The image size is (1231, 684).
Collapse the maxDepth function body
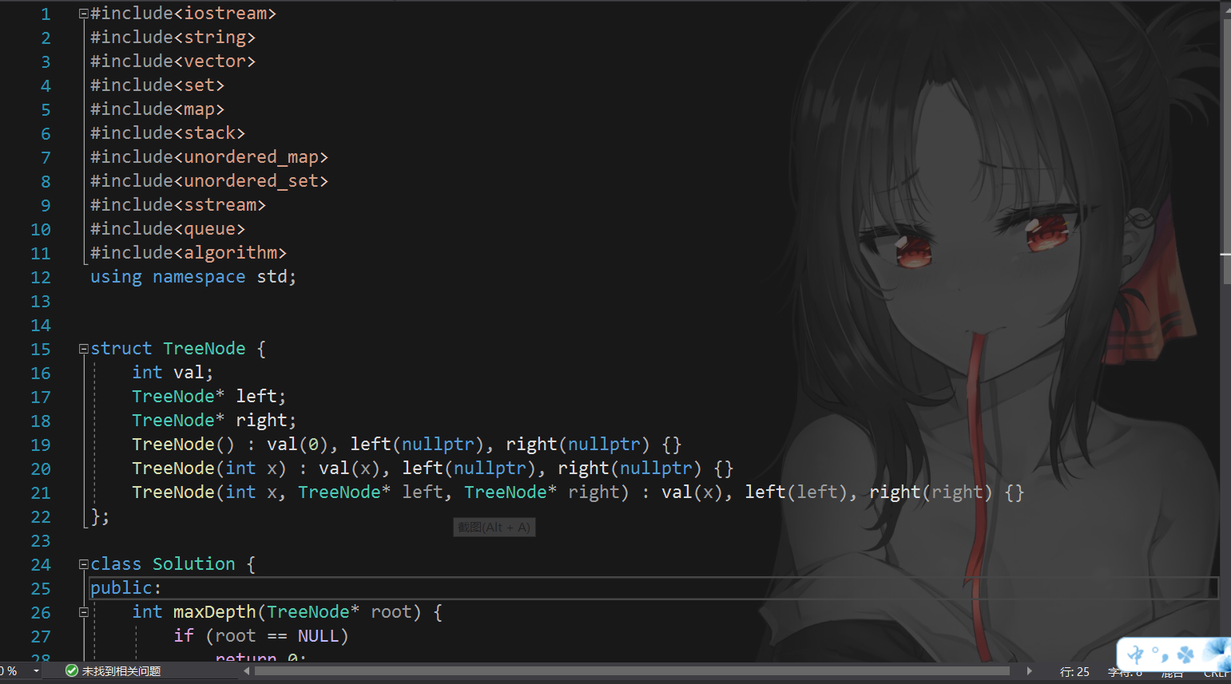(x=83, y=612)
